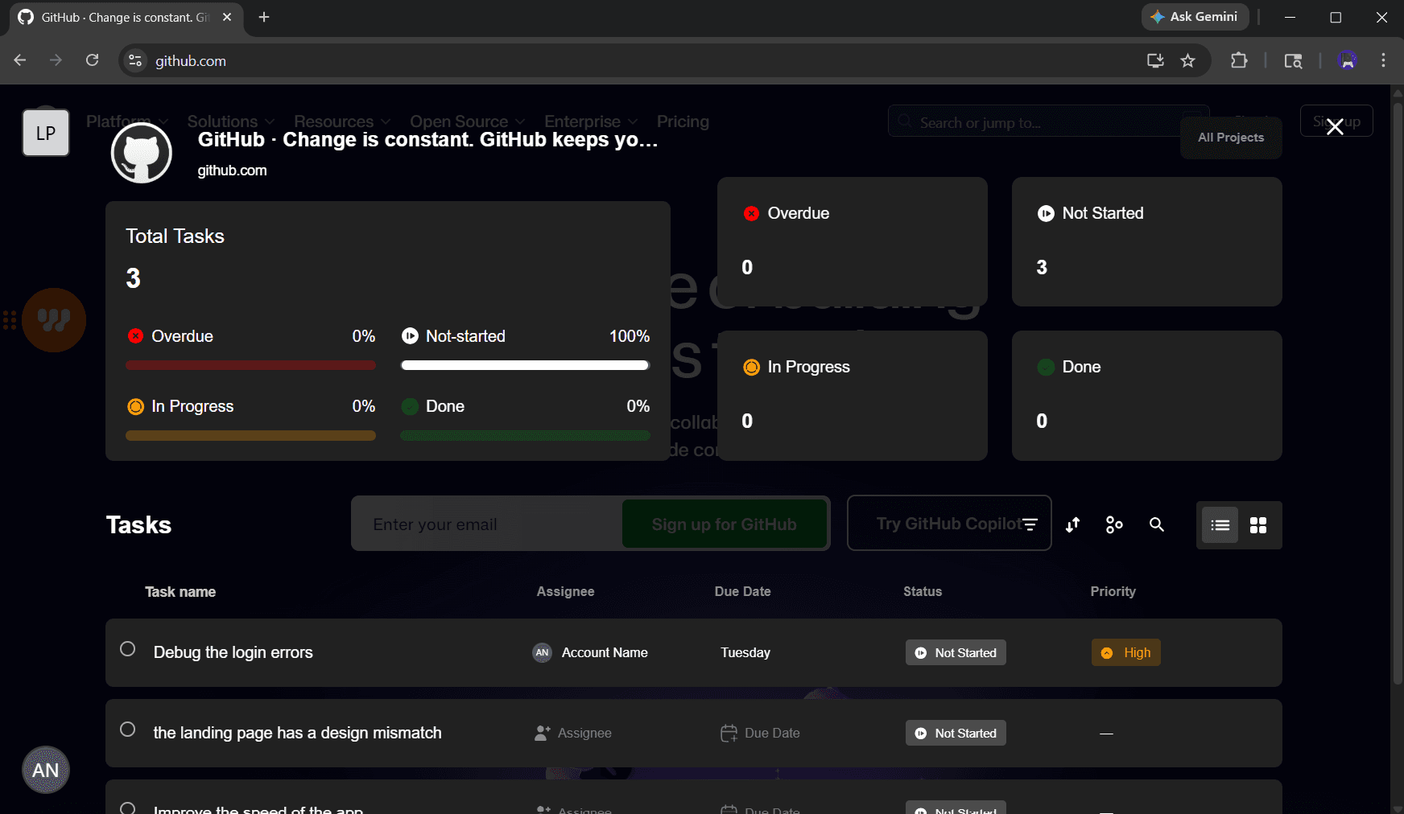Open Not Started status of Debug login task
Viewport: 1404px width, 814px height.
coord(956,652)
